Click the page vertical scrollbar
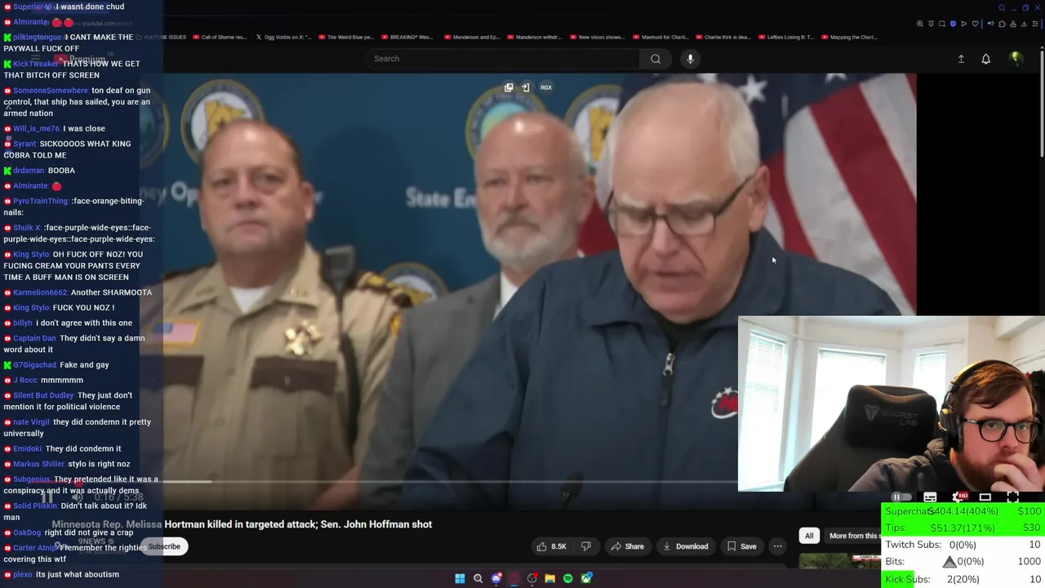The height and width of the screenshot is (588, 1045). tap(1042, 102)
